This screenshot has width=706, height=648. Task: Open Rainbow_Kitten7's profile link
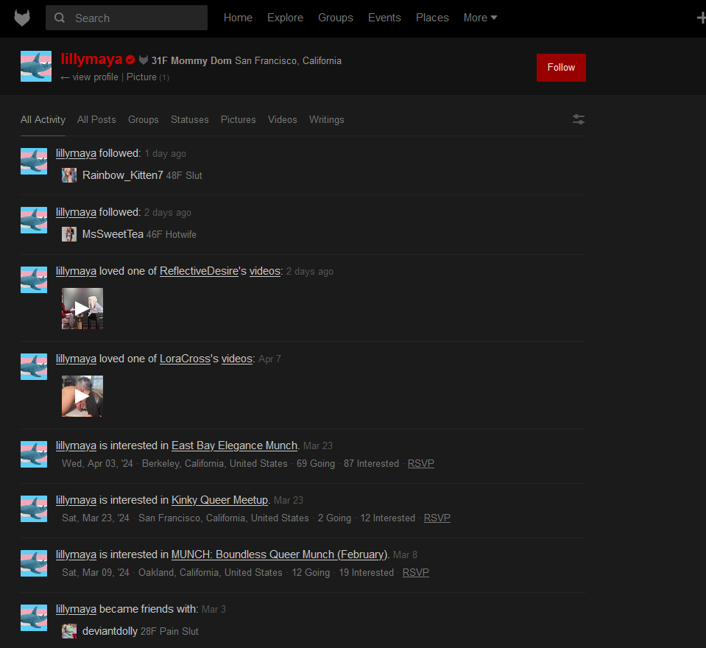(x=122, y=175)
